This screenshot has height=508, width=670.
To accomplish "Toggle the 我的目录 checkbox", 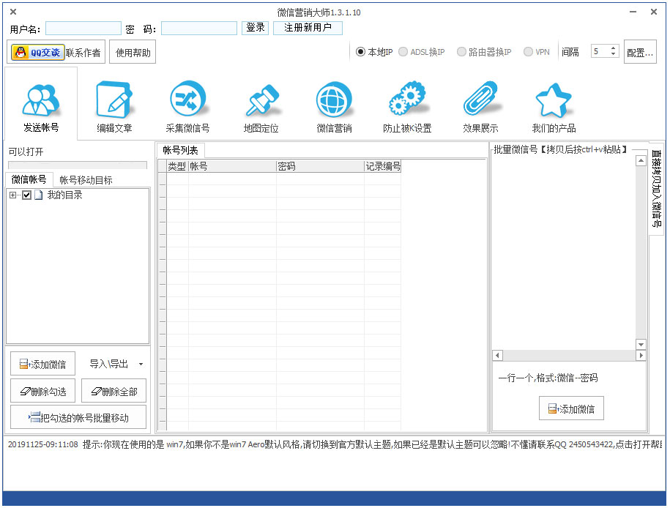I will coord(27,195).
